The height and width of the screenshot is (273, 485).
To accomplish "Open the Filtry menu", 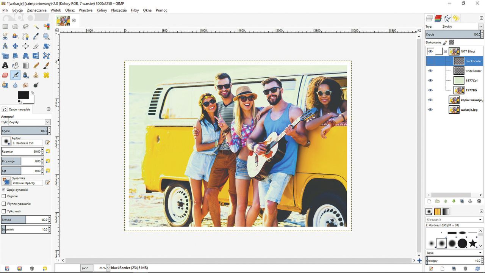I will pyautogui.click(x=135, y=10).
